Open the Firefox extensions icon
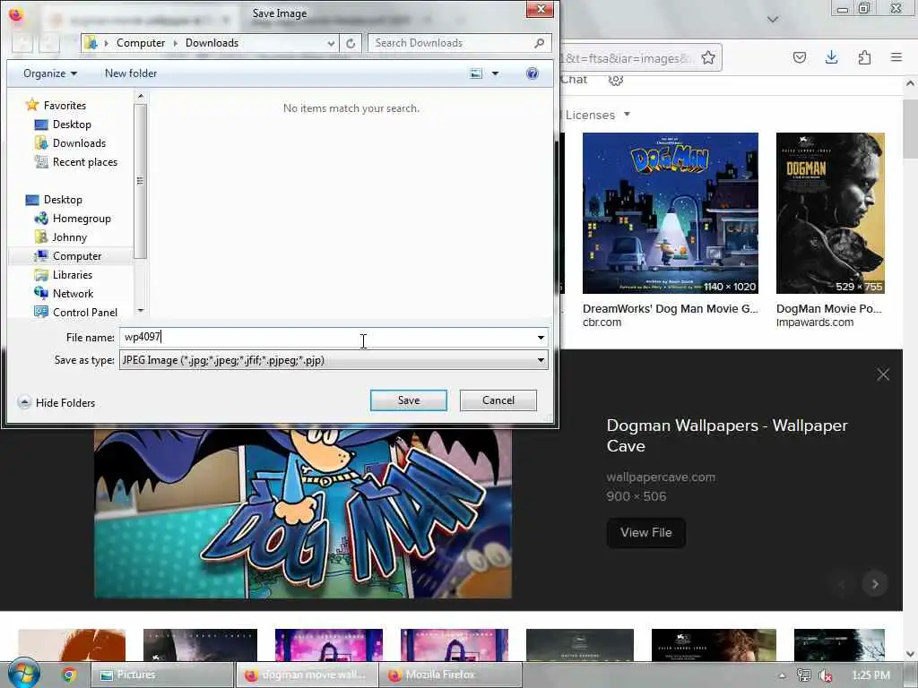The width and height of the screenshot is (918, 688). [864, 57]
